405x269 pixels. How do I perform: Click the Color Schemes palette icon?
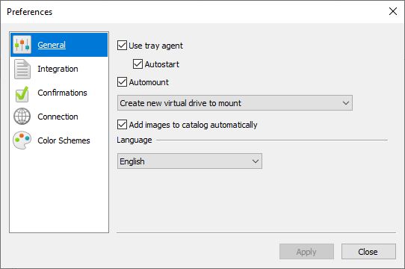click(22, 140)
